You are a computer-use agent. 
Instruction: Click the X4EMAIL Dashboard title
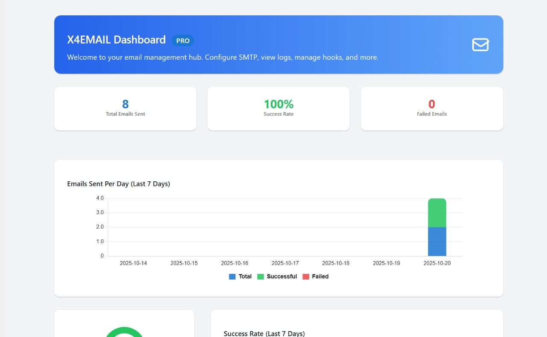click(116, 40)
